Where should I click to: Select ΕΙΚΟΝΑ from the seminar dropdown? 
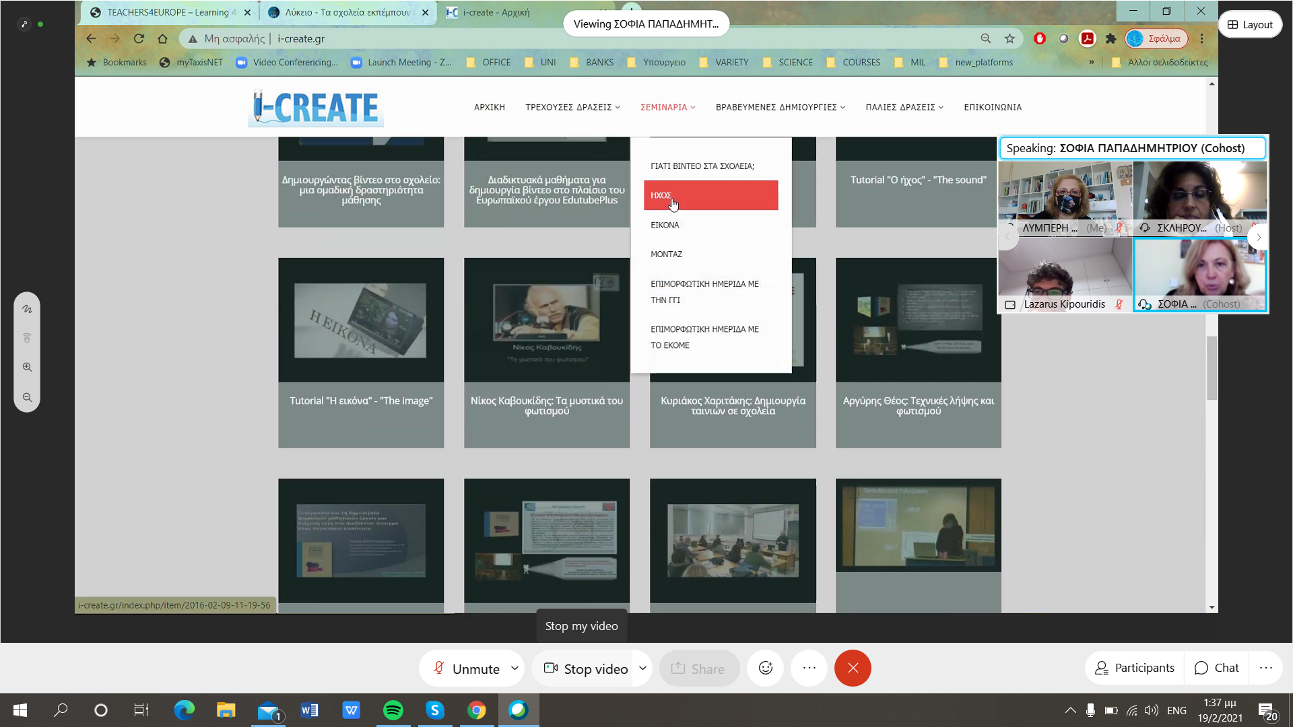click(x=665, y=225)
